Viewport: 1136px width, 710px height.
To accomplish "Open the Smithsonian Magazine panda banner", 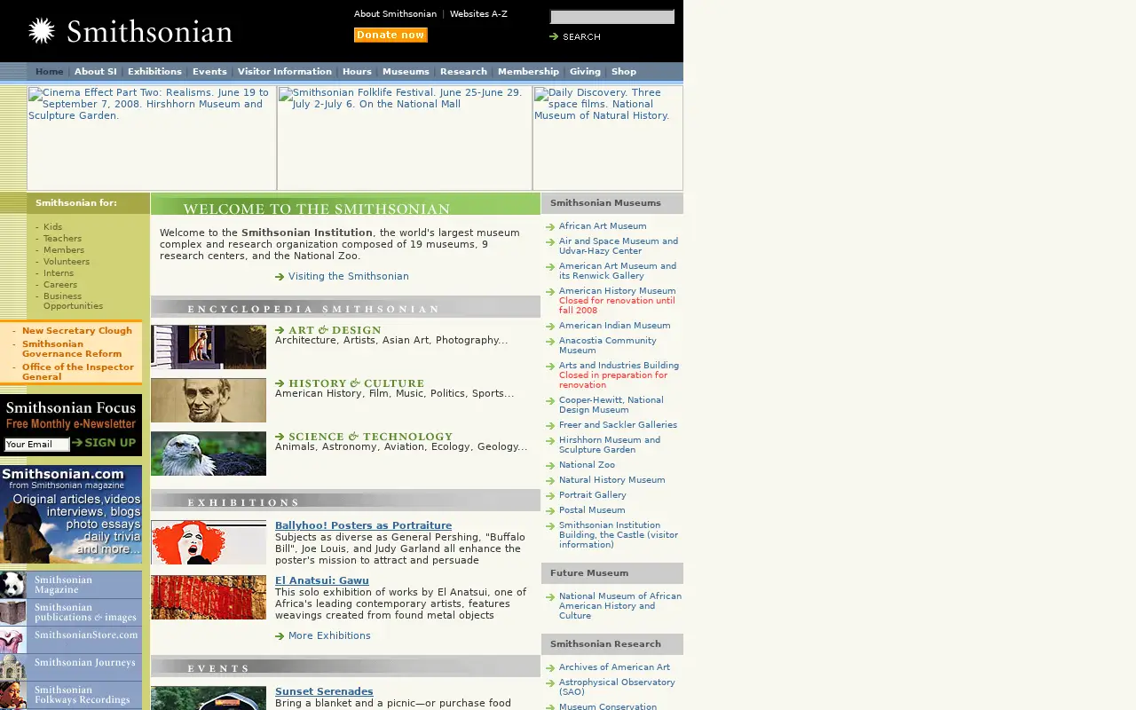I will (x=71, y=585).
